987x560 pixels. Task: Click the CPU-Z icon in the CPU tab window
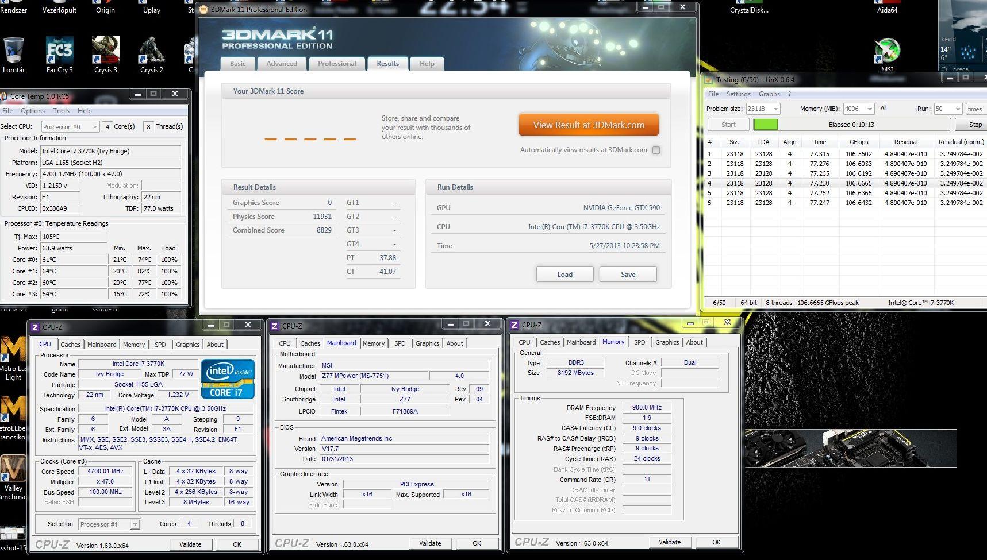[35, 327]
